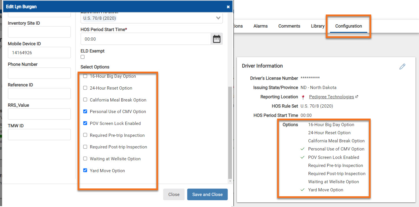The height and width of the screenshot is (207, 419).
Task: Click the Close button in the dialog
Action: click(x=174, y=195)
